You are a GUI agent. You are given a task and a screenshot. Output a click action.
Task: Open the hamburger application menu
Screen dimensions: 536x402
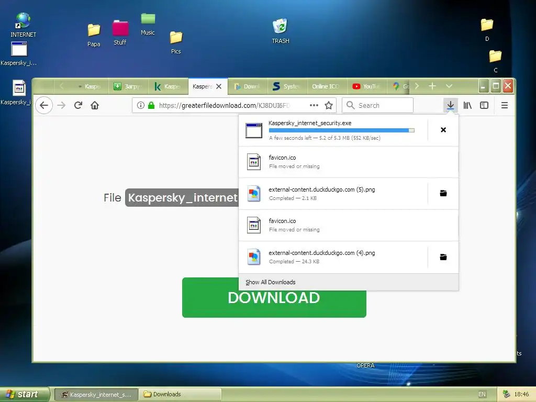[504, 105]
